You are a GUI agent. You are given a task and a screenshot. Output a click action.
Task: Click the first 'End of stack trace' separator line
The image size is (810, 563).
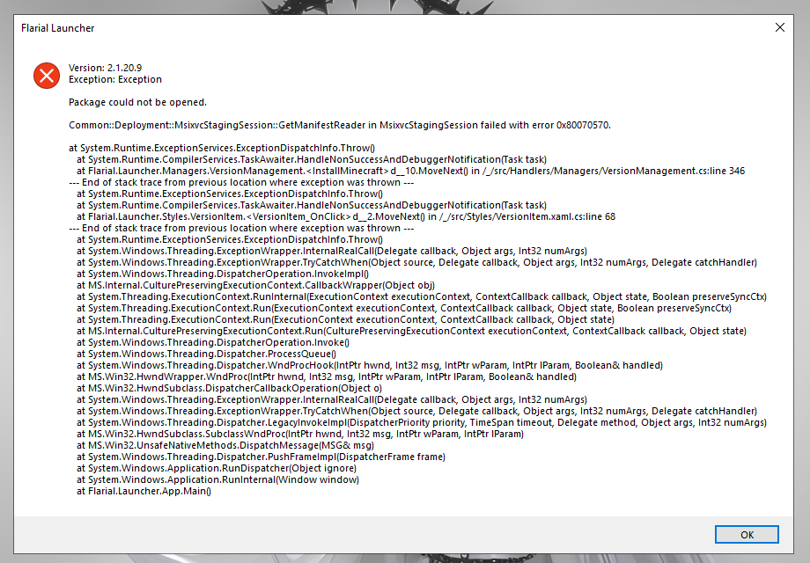click(241, 182)
